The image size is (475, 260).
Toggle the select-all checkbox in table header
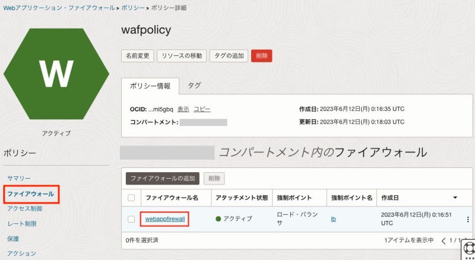pos(131,197)
